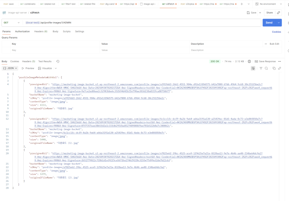Click the response link icon
The image size is (289, 201).
pyautogui.click(x=279, y=68)
